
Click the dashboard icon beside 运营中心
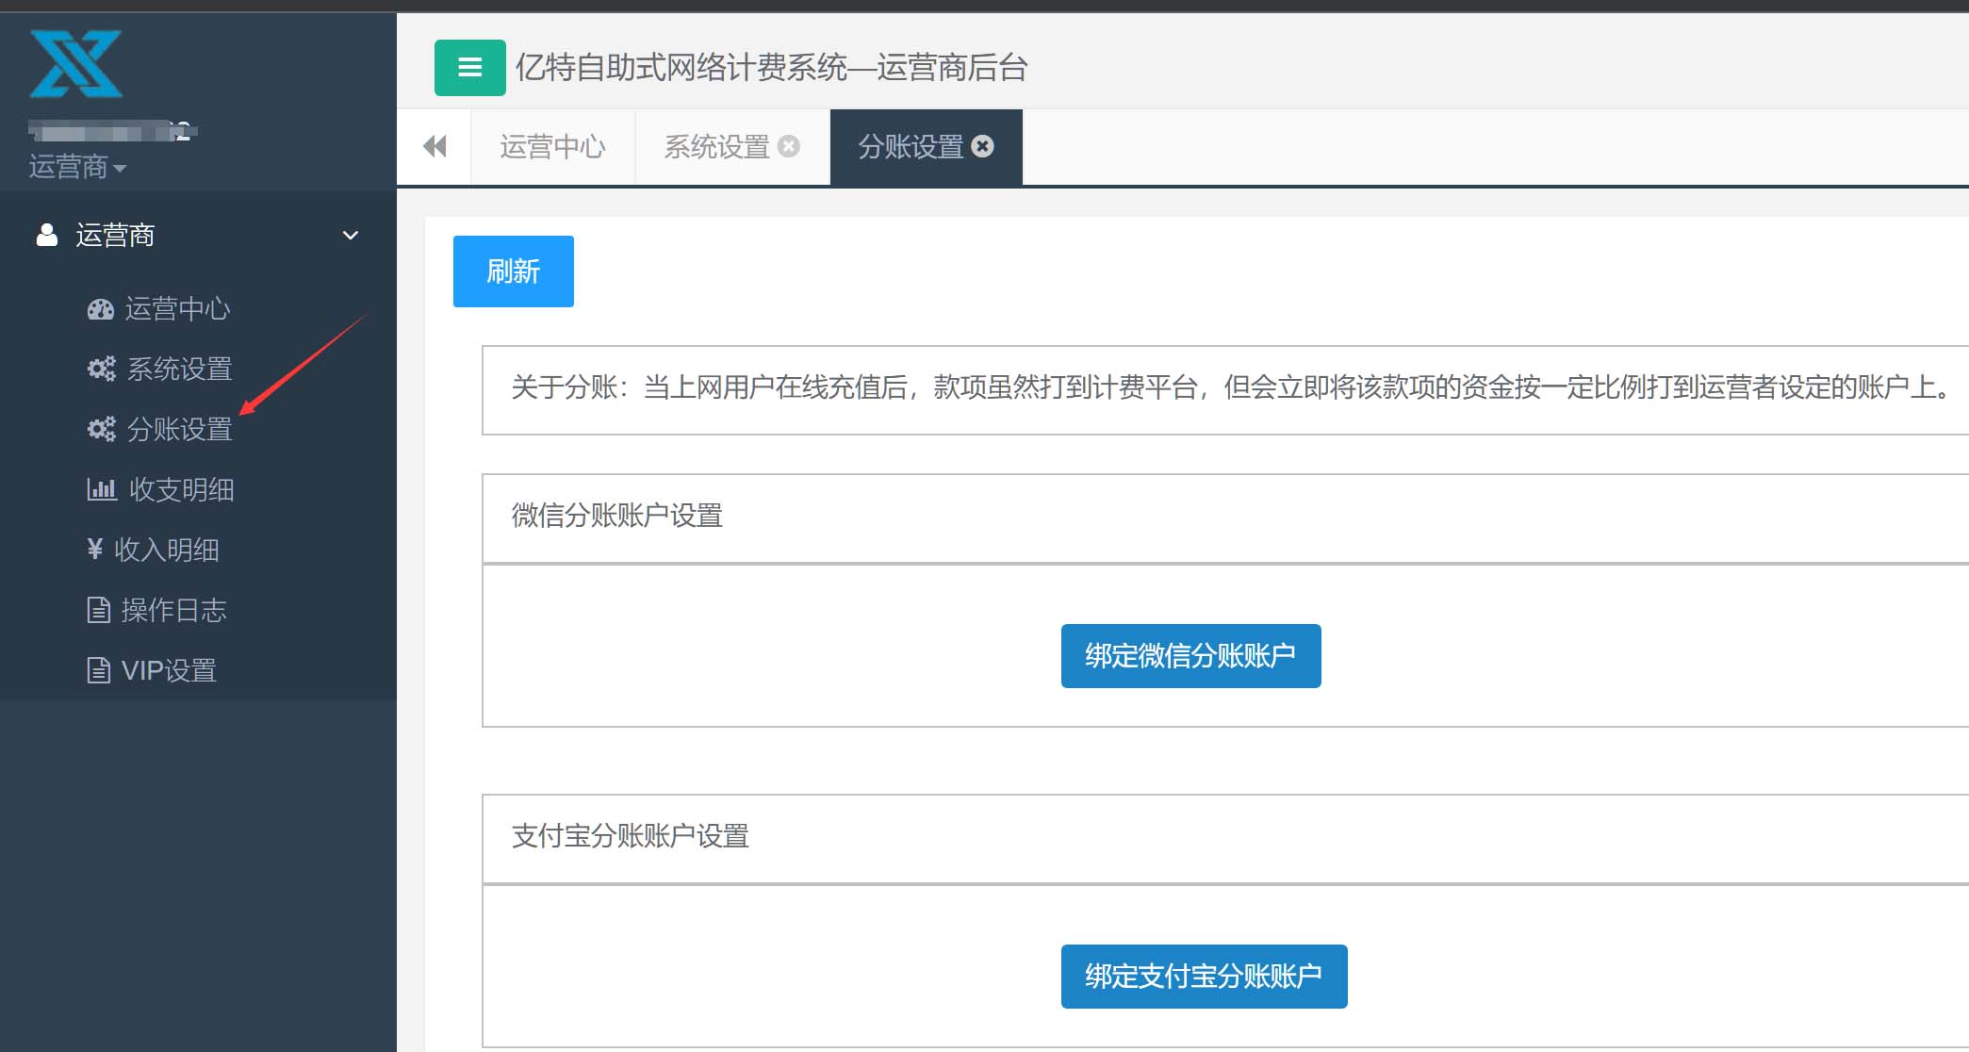point(100,309)
